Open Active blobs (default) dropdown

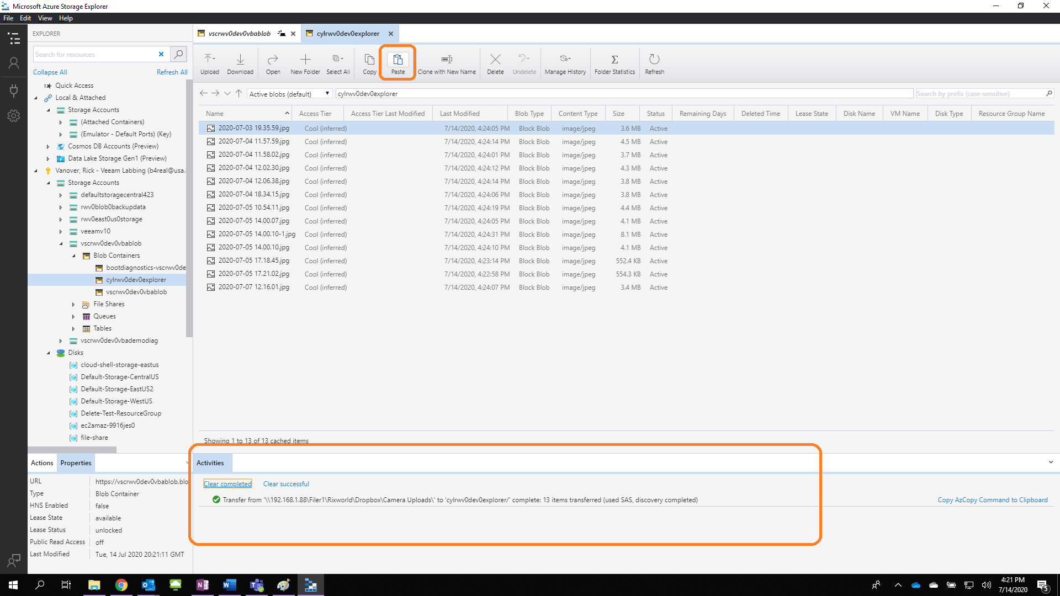[289, 94]
